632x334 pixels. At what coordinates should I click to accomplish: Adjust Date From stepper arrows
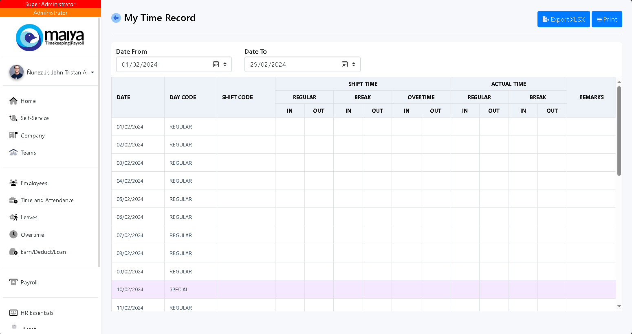pos(225,64)
